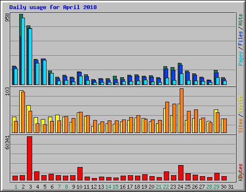Click day 23 on the x-axis
Screen dimensions: 246x192
pos(173,187)
